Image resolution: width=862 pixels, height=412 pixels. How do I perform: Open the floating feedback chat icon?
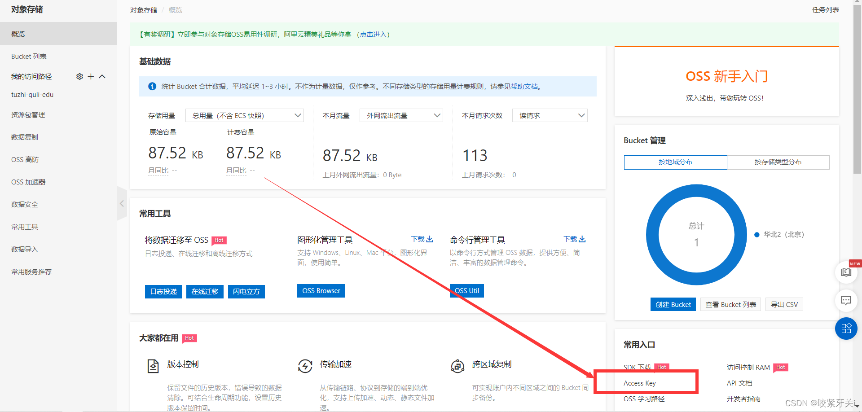click(x=846, y=300)
